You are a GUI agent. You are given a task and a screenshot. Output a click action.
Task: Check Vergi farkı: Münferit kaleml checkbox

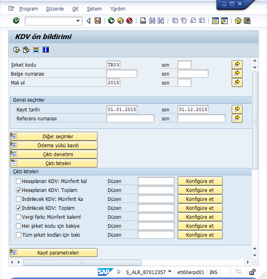pos(18,217)
